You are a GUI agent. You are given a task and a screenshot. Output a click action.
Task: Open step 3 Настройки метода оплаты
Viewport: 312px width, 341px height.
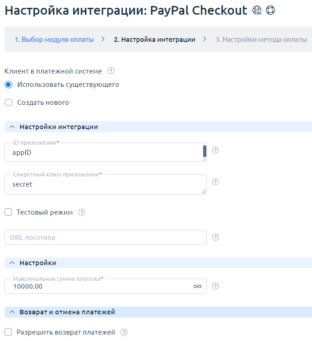(261, 40)
